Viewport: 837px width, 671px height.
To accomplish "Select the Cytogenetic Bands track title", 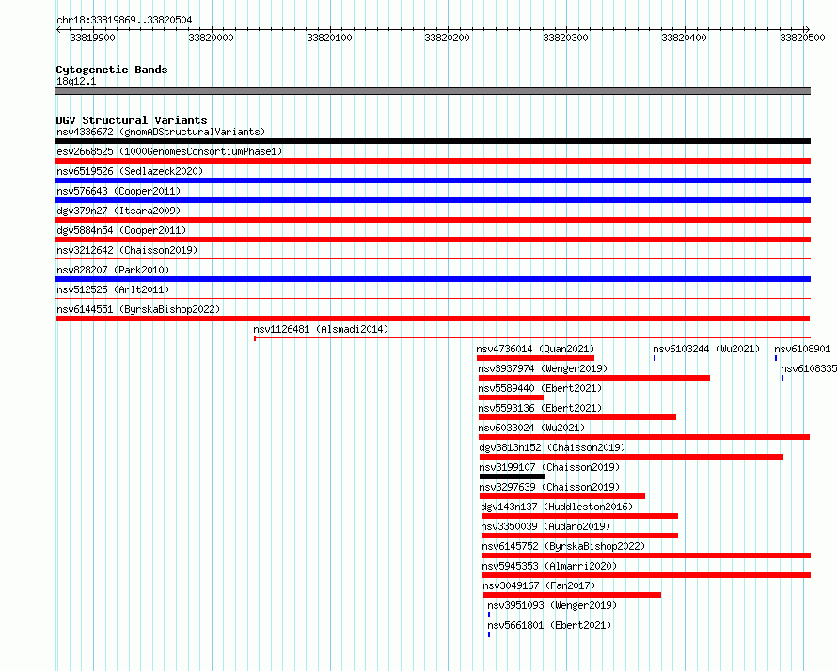I will click(x=112, y=70).
